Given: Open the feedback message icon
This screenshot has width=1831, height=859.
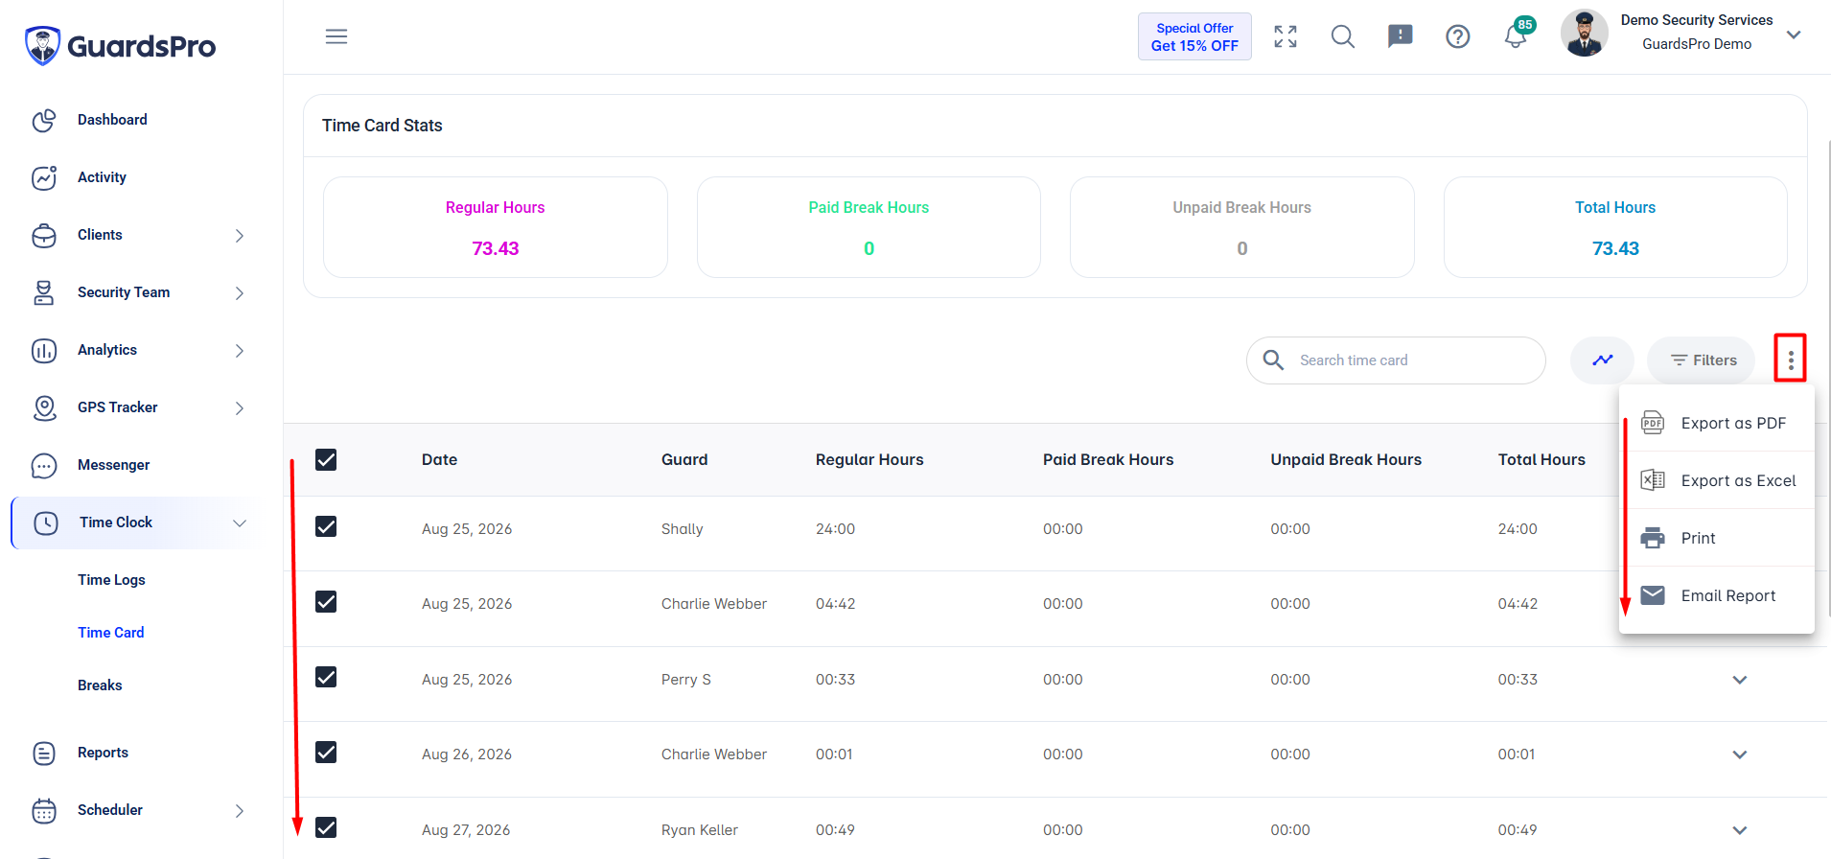Looking at the screenshot, I should pyautogui.click(x=1401, y=36).
